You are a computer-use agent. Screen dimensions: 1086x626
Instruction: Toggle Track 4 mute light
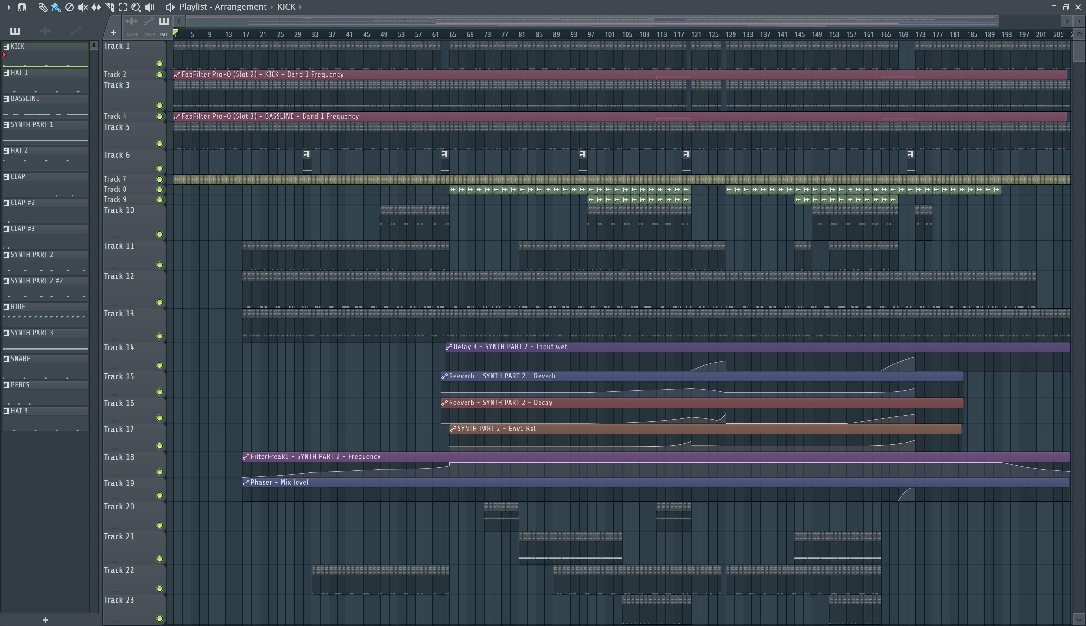[x=160, y=117]
